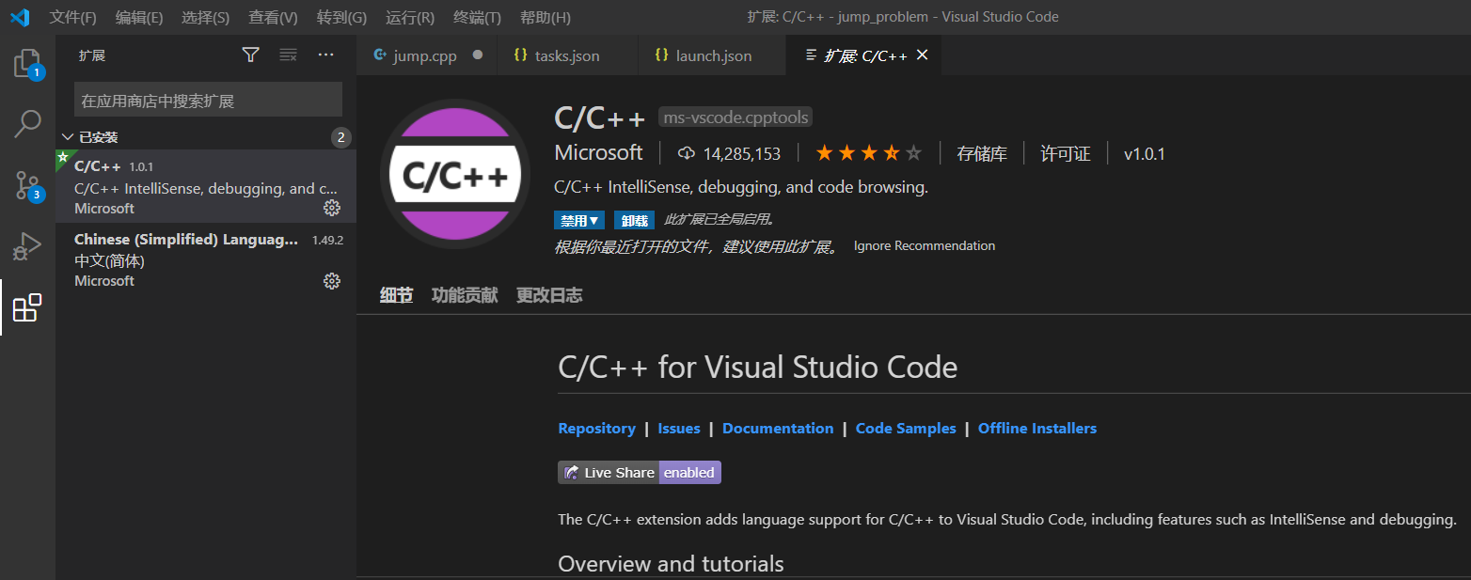Open the Run and Debug view

tap(27, 246)
